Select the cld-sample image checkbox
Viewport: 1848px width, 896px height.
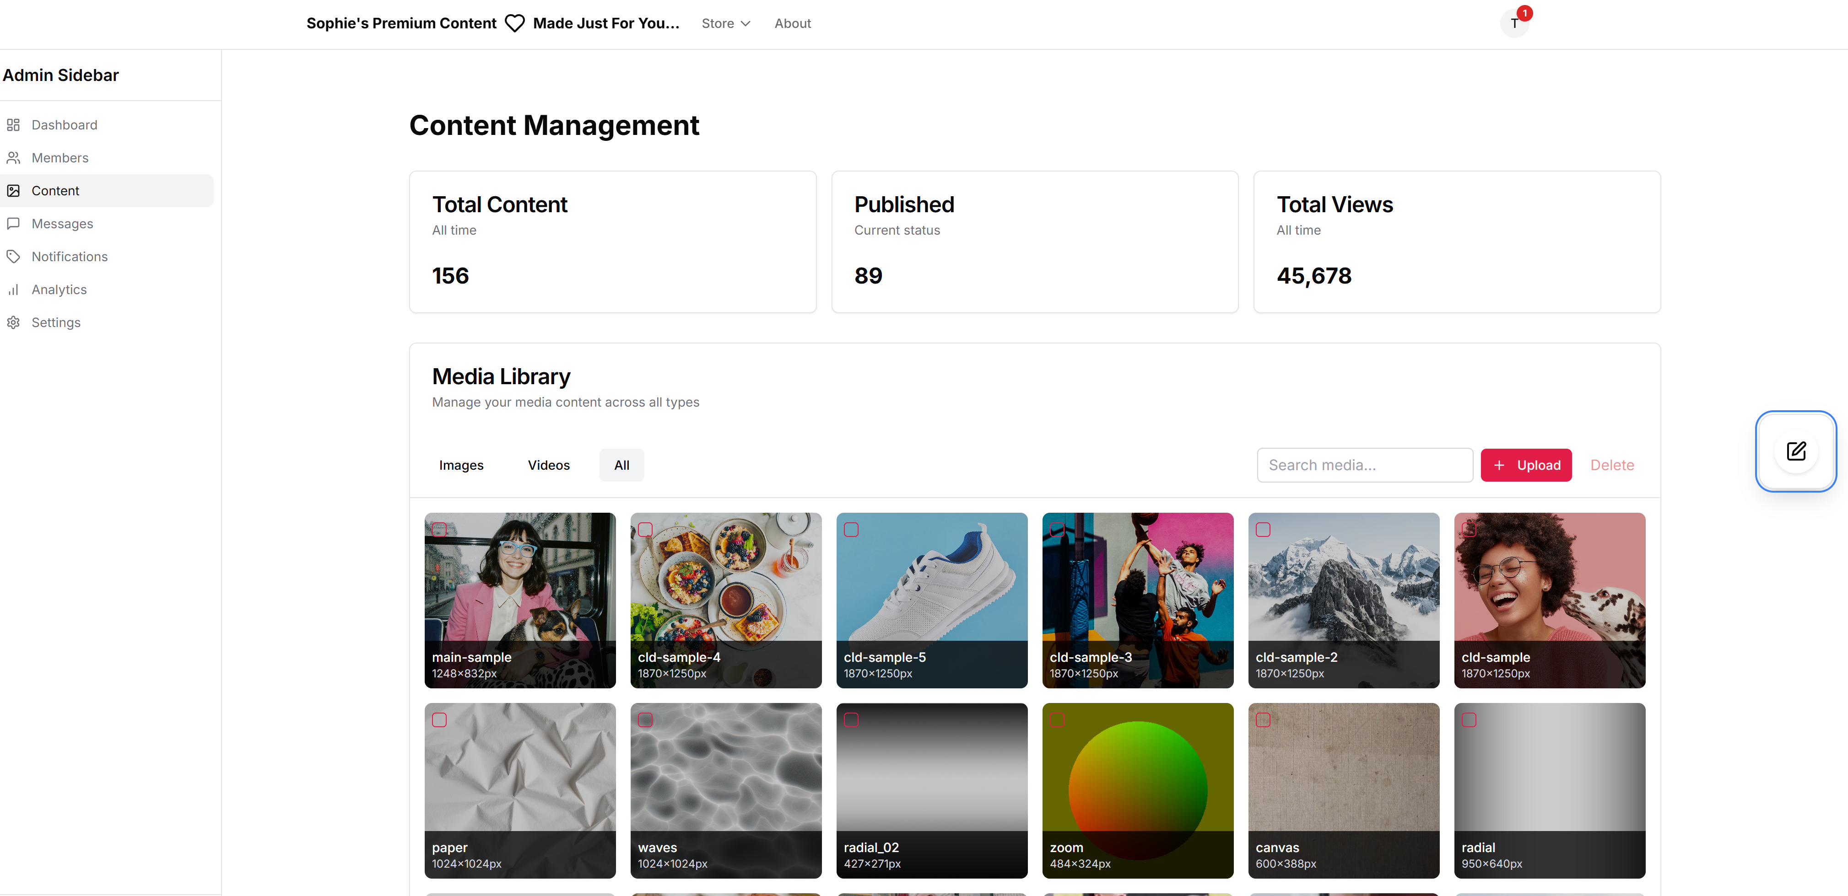[x=1469, y=530]
